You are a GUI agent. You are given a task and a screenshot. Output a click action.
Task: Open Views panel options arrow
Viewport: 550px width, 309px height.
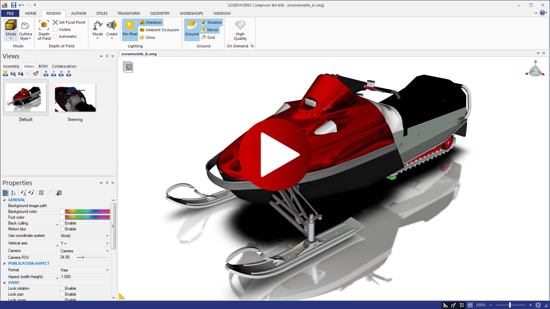(x=101, y=56)
